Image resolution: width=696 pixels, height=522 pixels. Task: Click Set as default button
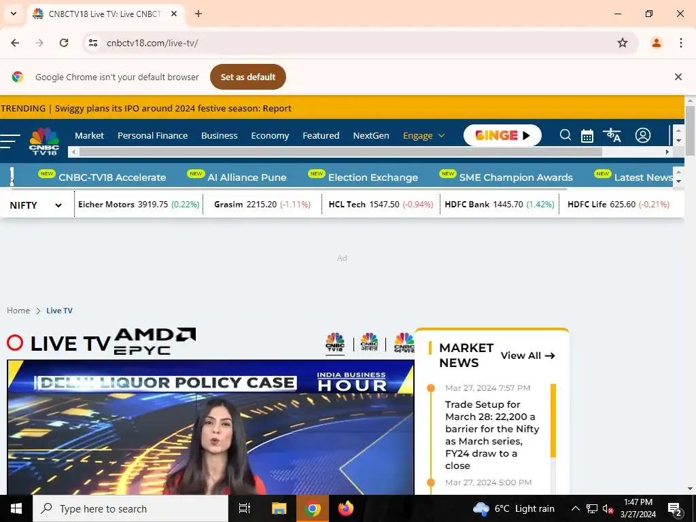[x=247, y=77]
